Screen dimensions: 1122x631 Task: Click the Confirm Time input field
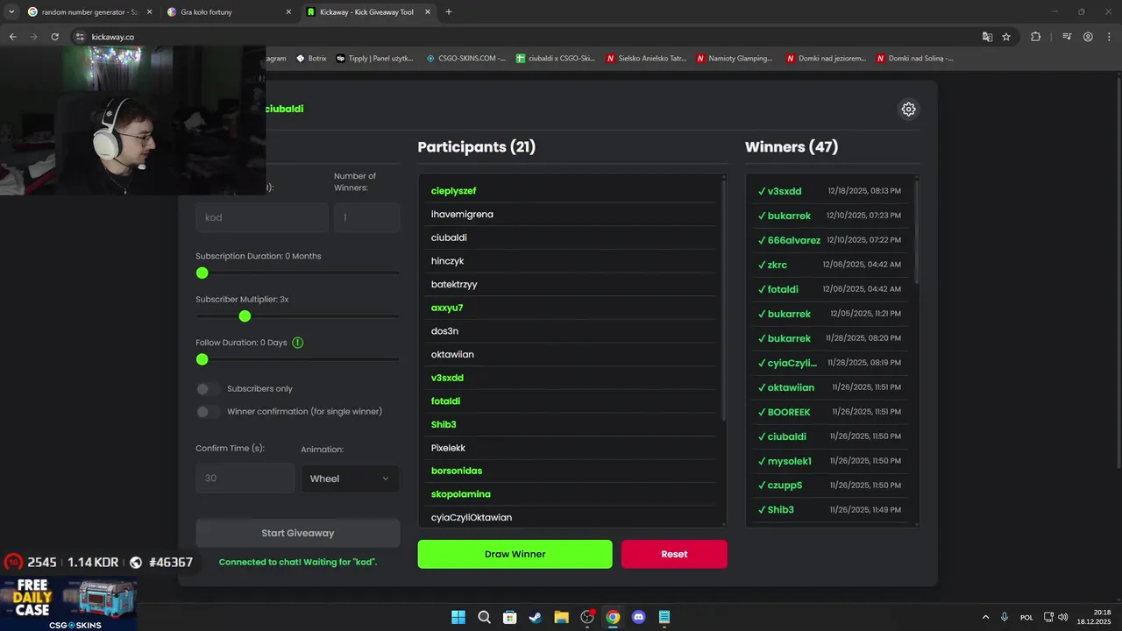(x=245, y=479)
